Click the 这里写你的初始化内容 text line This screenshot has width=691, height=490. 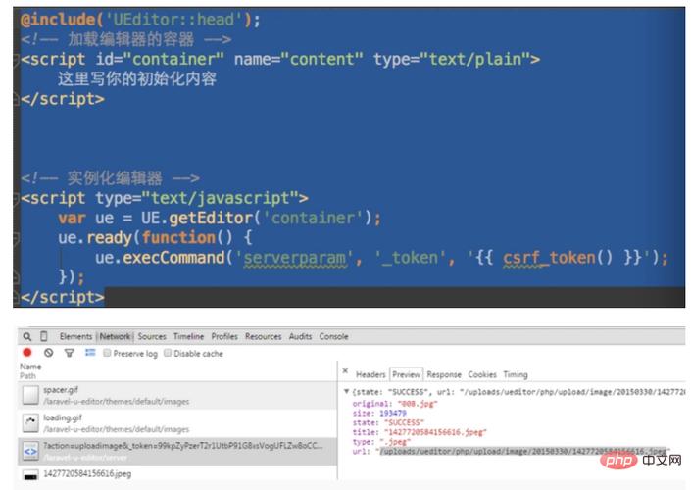[137, 79]
